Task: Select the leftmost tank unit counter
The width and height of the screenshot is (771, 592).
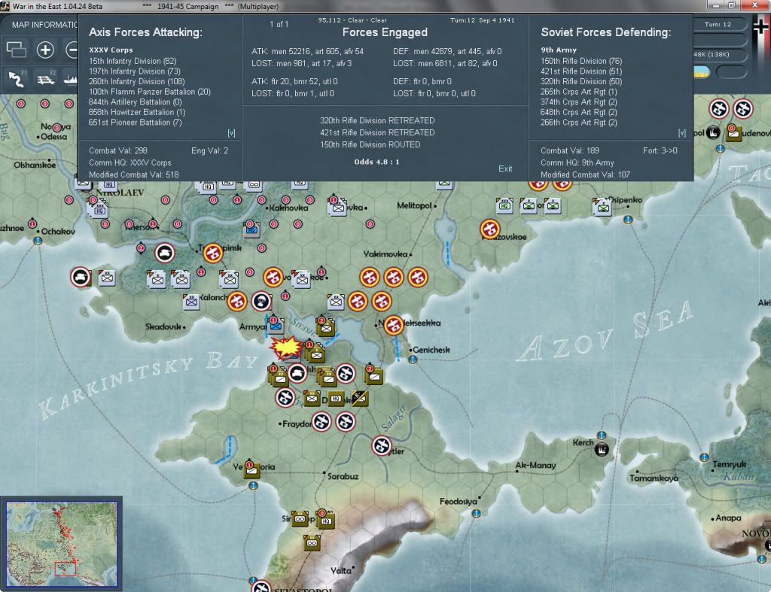Action: coord(81,277)
